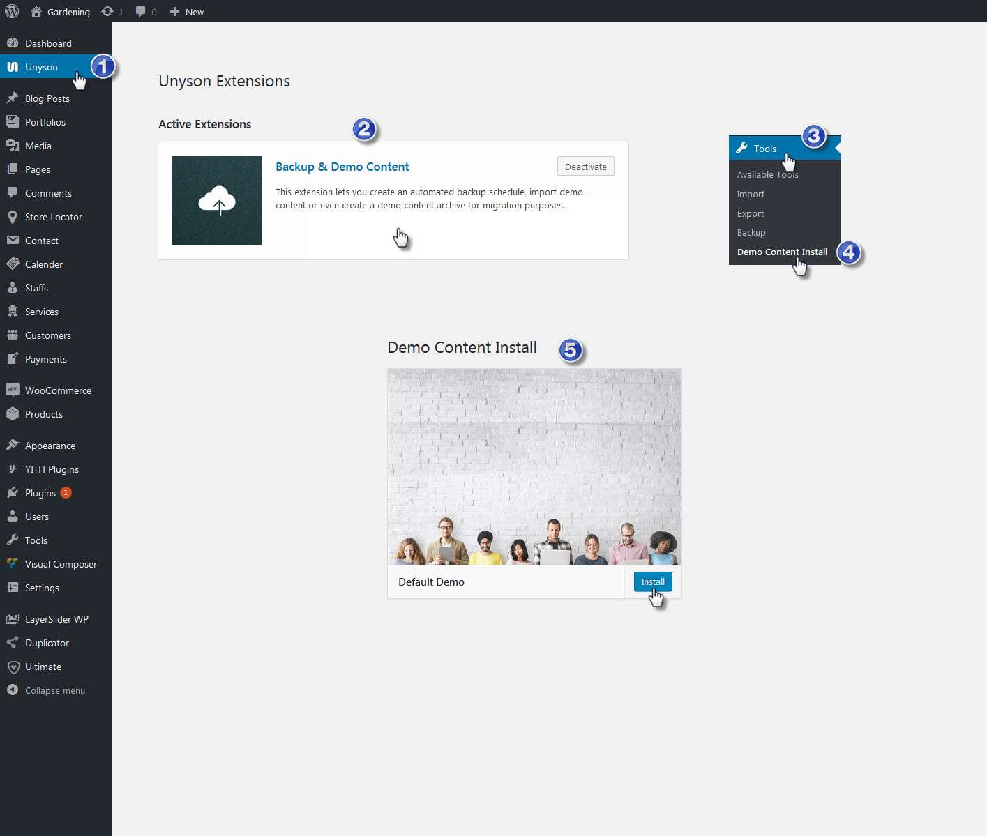
Task: Click the Media icon in sidebar
Action: click(x=13, y=145)
